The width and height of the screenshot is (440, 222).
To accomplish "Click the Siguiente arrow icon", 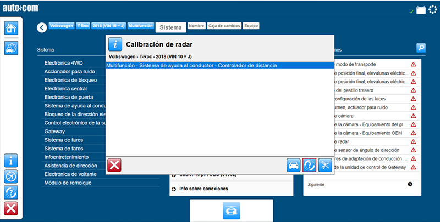I will click(410, 184).
